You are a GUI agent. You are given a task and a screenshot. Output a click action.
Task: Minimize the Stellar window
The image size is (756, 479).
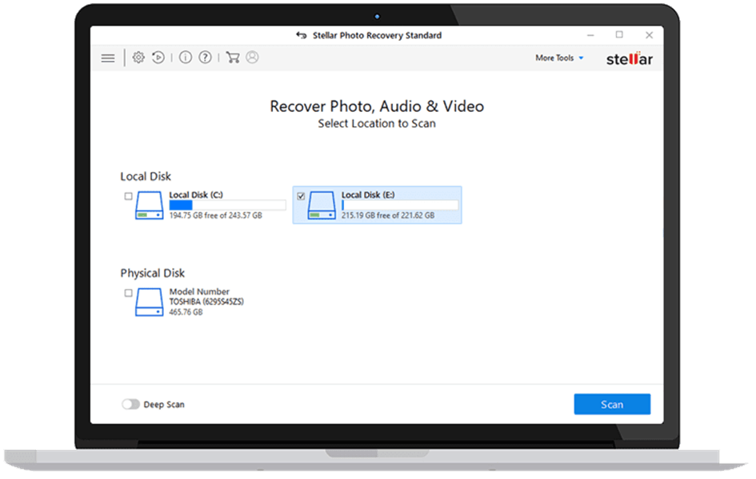(x=590, y=35)
